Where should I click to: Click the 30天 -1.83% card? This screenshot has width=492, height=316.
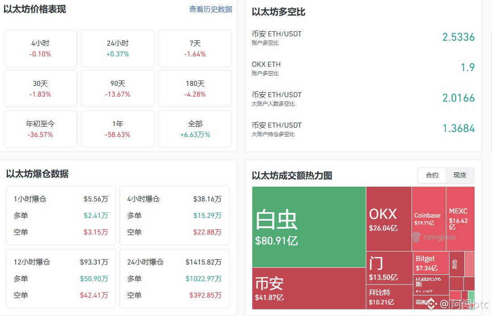pos(40,89)
